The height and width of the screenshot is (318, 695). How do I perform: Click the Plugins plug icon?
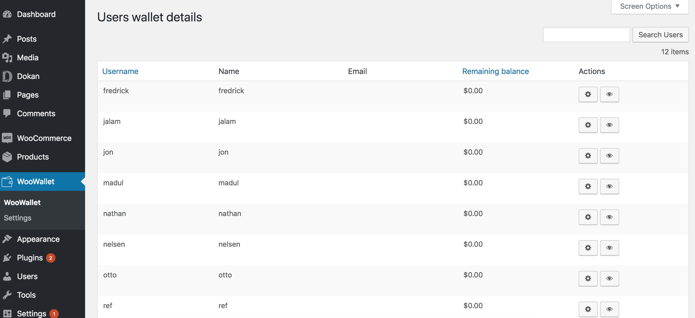pyautogui.click(x=7, y=258)
